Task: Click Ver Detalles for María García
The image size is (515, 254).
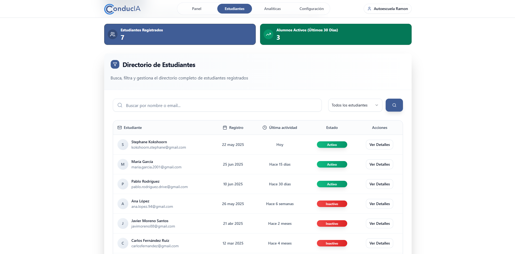Action: pos(379,164)
